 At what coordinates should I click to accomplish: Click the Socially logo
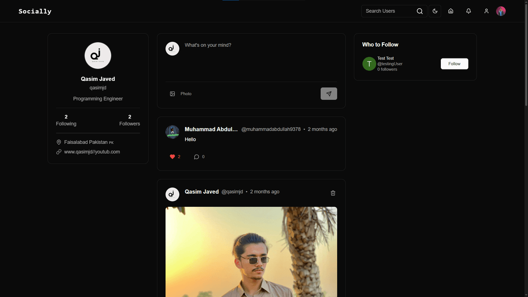pos(35,11)
